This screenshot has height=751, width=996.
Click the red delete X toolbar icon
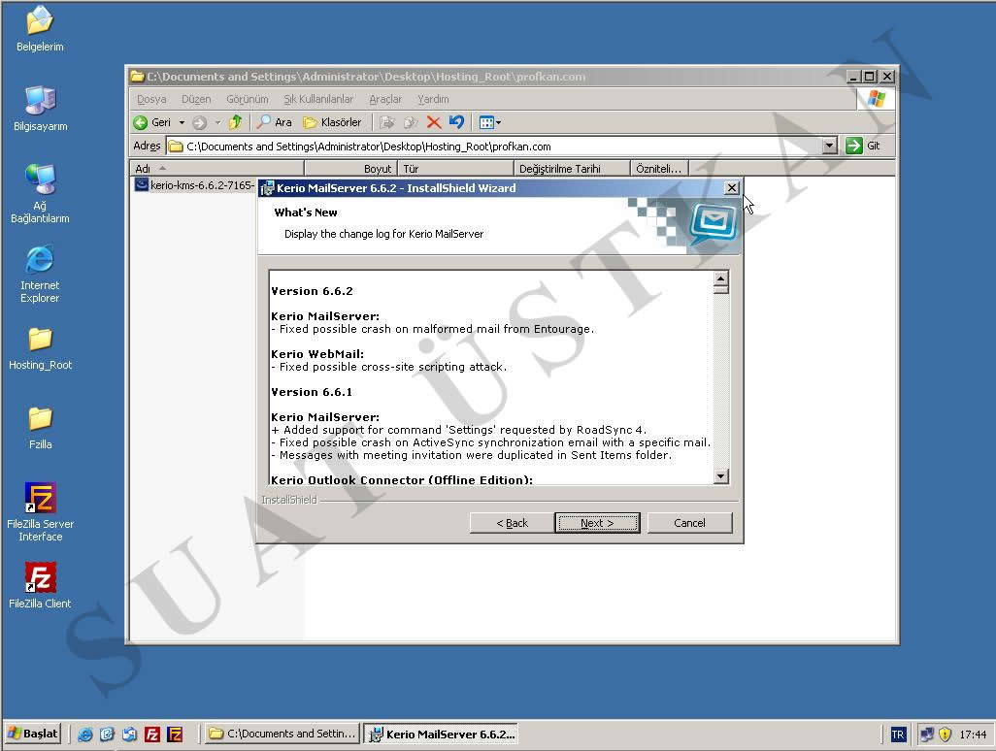434,122
